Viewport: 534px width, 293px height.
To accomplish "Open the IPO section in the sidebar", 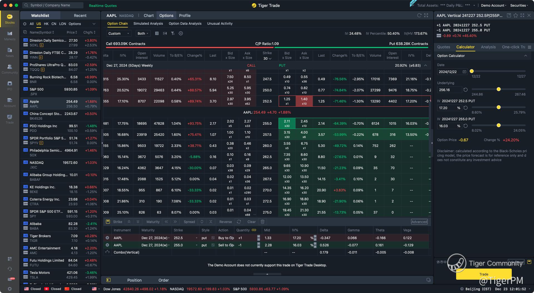I will (10, 86).
